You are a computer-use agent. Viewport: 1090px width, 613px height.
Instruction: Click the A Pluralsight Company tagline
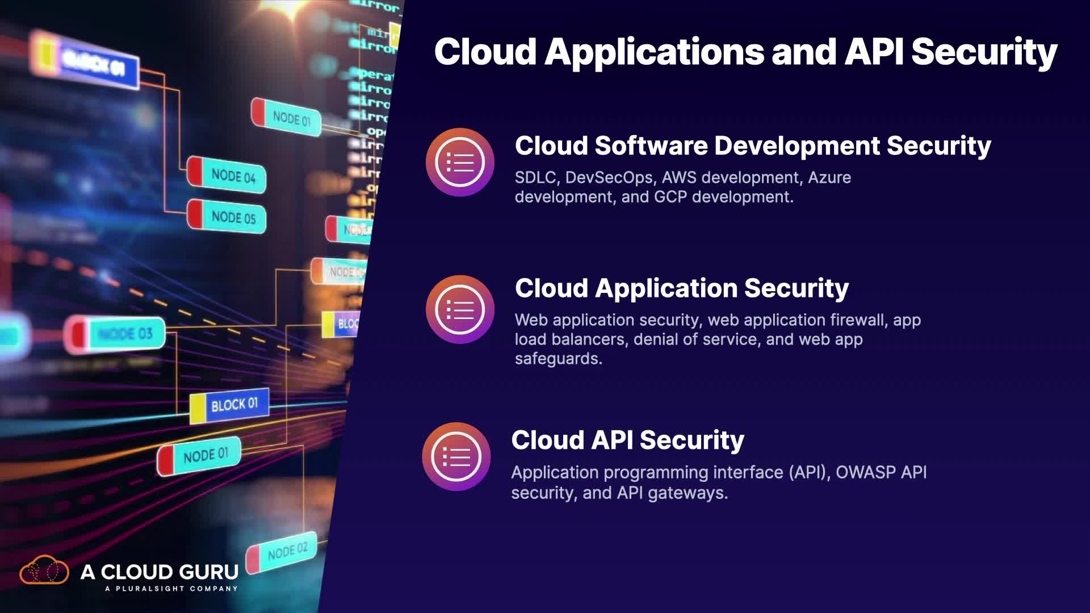(171, 589)
